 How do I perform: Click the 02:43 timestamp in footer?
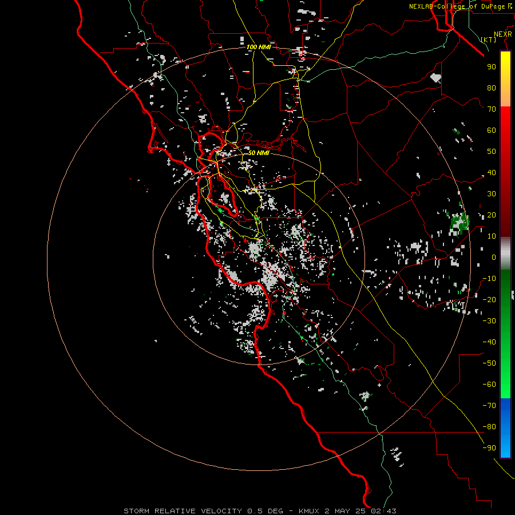tap(383, 511)
